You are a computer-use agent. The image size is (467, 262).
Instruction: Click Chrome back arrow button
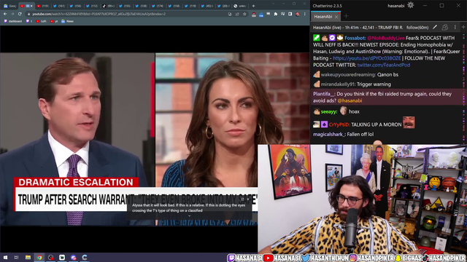5,14
